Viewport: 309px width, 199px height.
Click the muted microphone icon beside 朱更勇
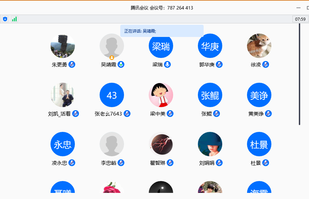click(x=72, y=64)
